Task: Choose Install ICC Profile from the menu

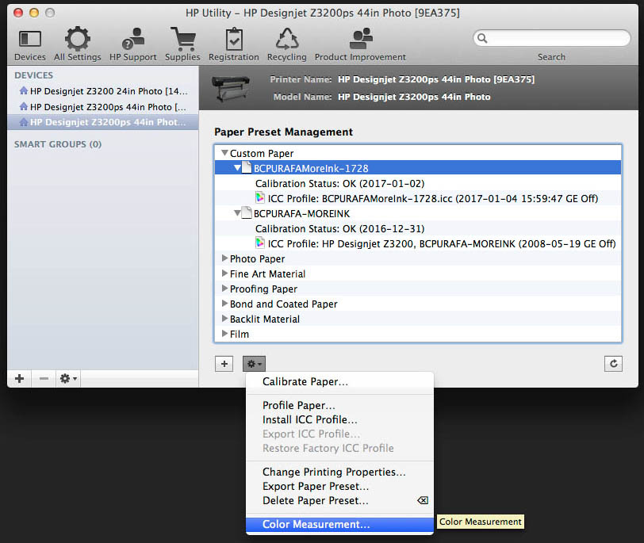Action: click(x=309, y=420)
